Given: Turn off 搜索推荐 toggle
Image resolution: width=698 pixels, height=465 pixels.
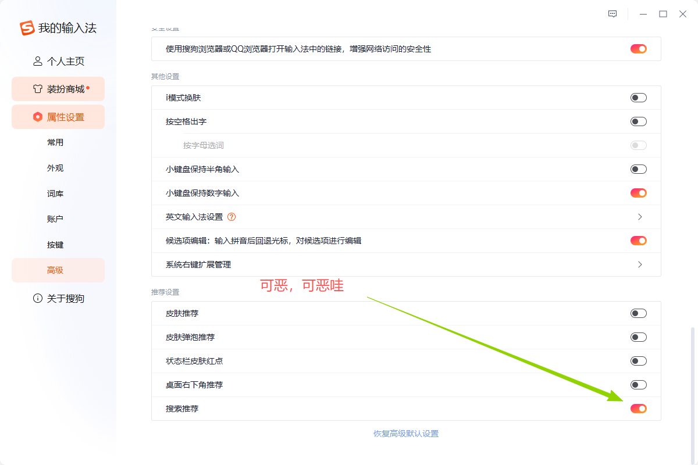Looking at the screenshot, I should (x=639, y=409).
